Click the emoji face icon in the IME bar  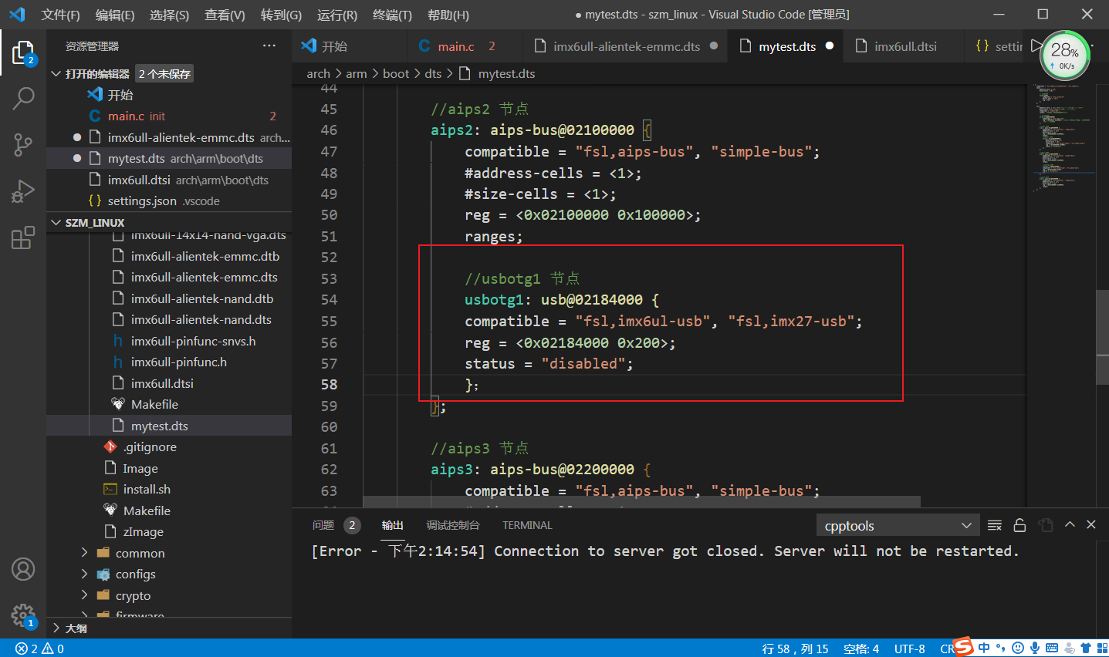[x=1018, y=648]
